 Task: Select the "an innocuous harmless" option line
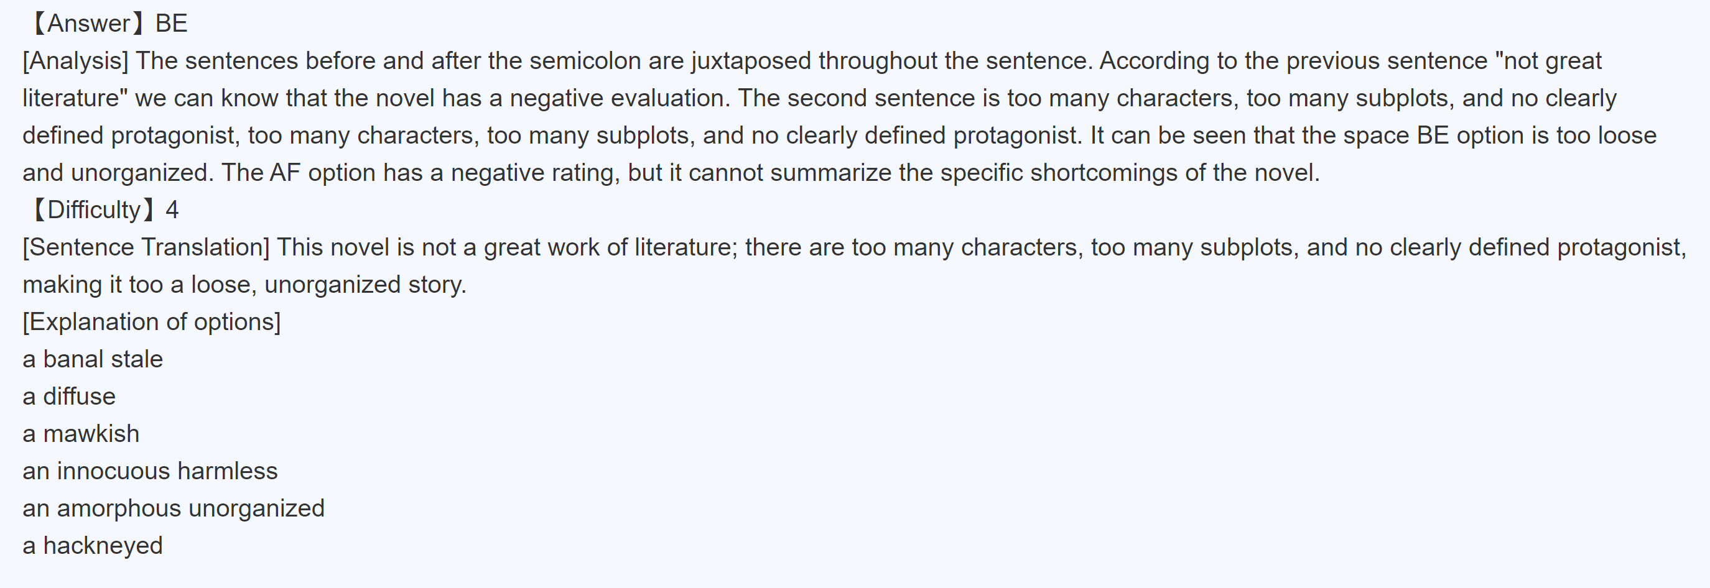[x=150, y=471]
